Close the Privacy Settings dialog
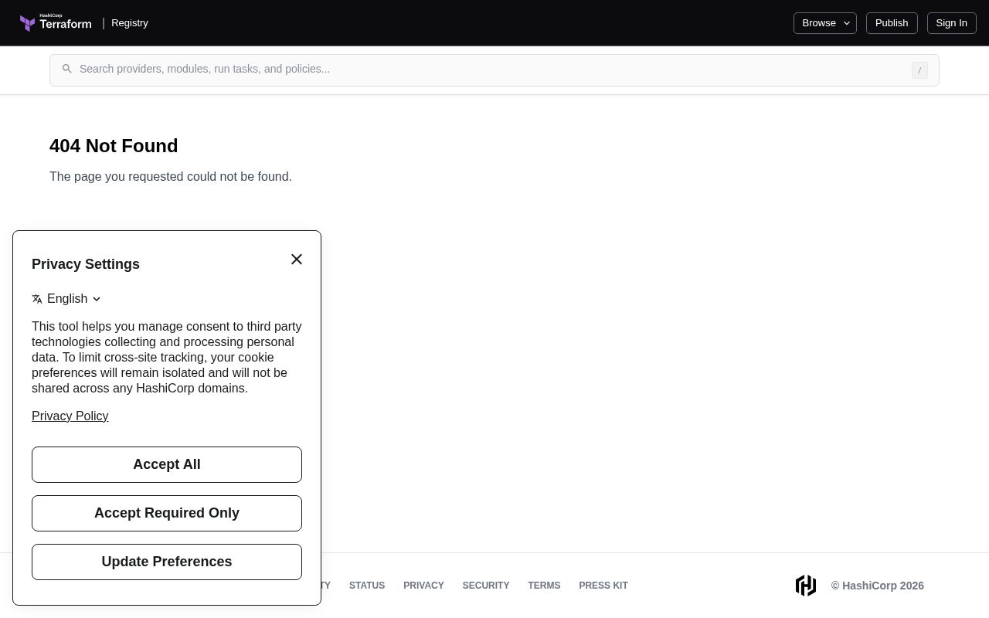989x618 pixels. coord(297,260)
